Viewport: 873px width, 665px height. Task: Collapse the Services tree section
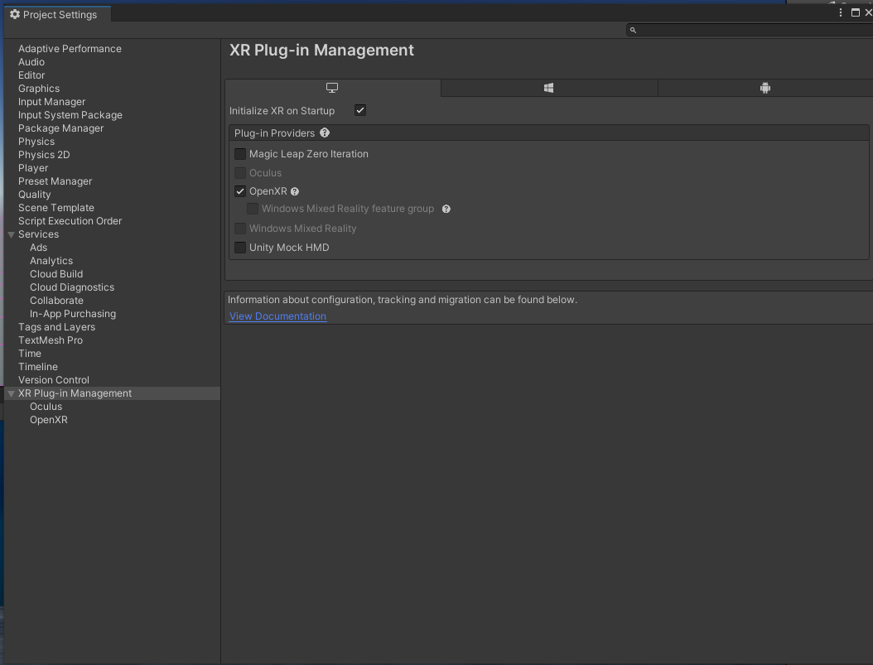pyautogui.click(x=12, y=234)
